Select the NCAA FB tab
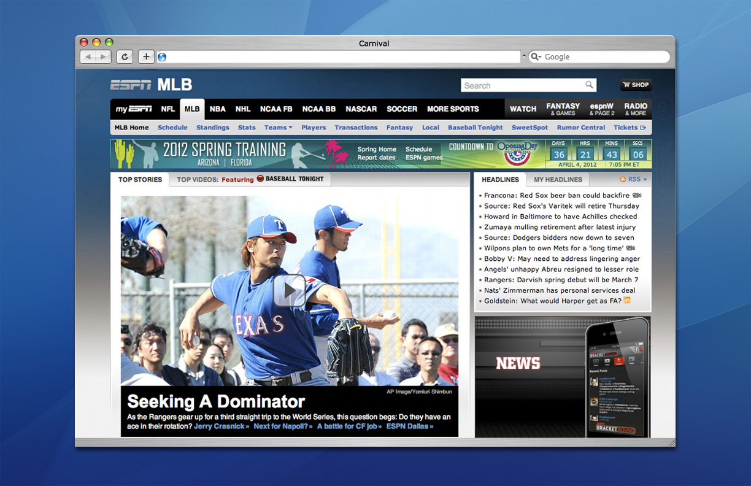 (276, 109)
